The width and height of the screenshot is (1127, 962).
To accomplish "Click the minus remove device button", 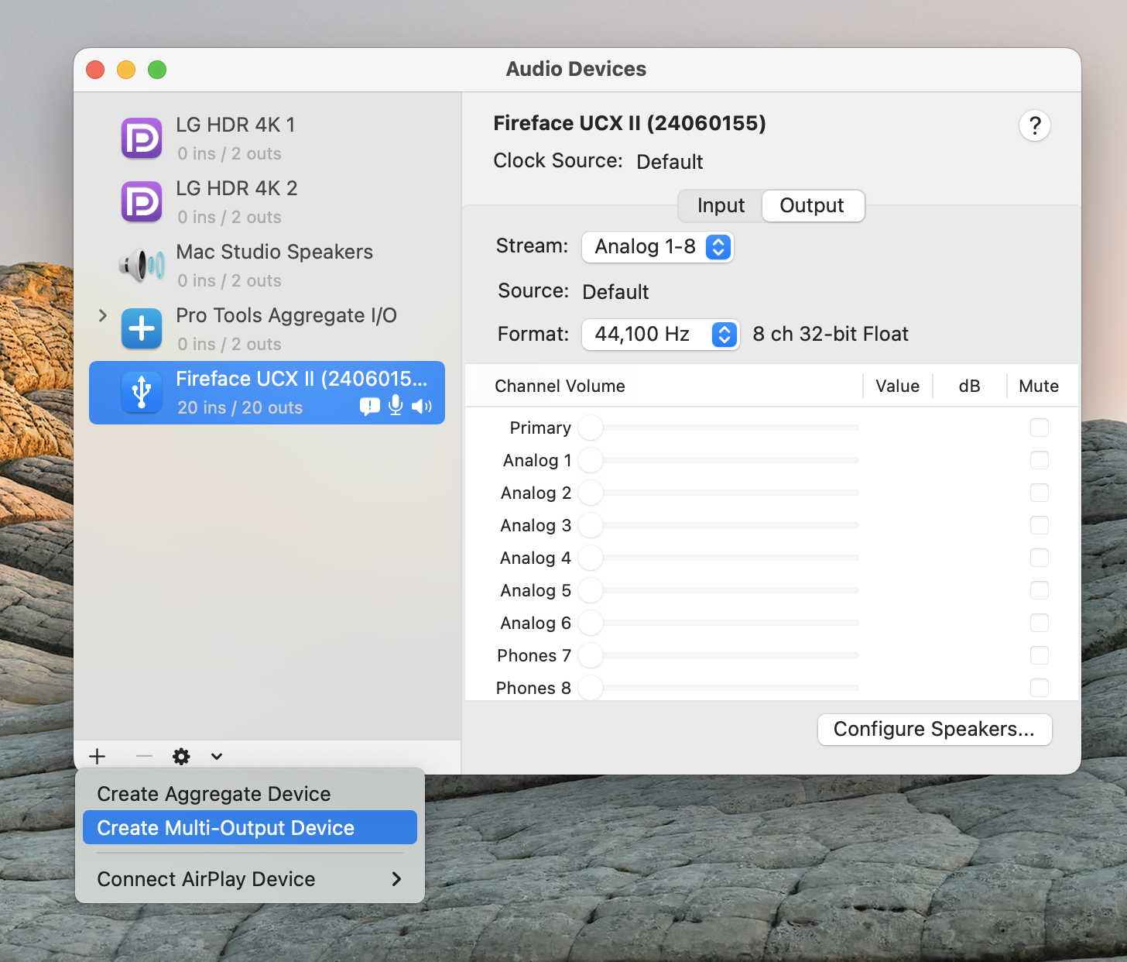I will click(144, 756).
